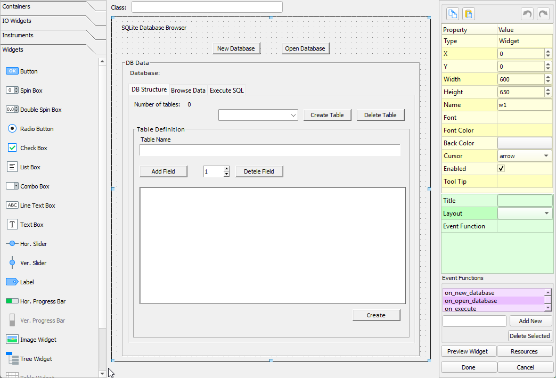The height and width of the screenshot is (378, 556).
Task: Click the Class name input field
Action: pos(207,7)
